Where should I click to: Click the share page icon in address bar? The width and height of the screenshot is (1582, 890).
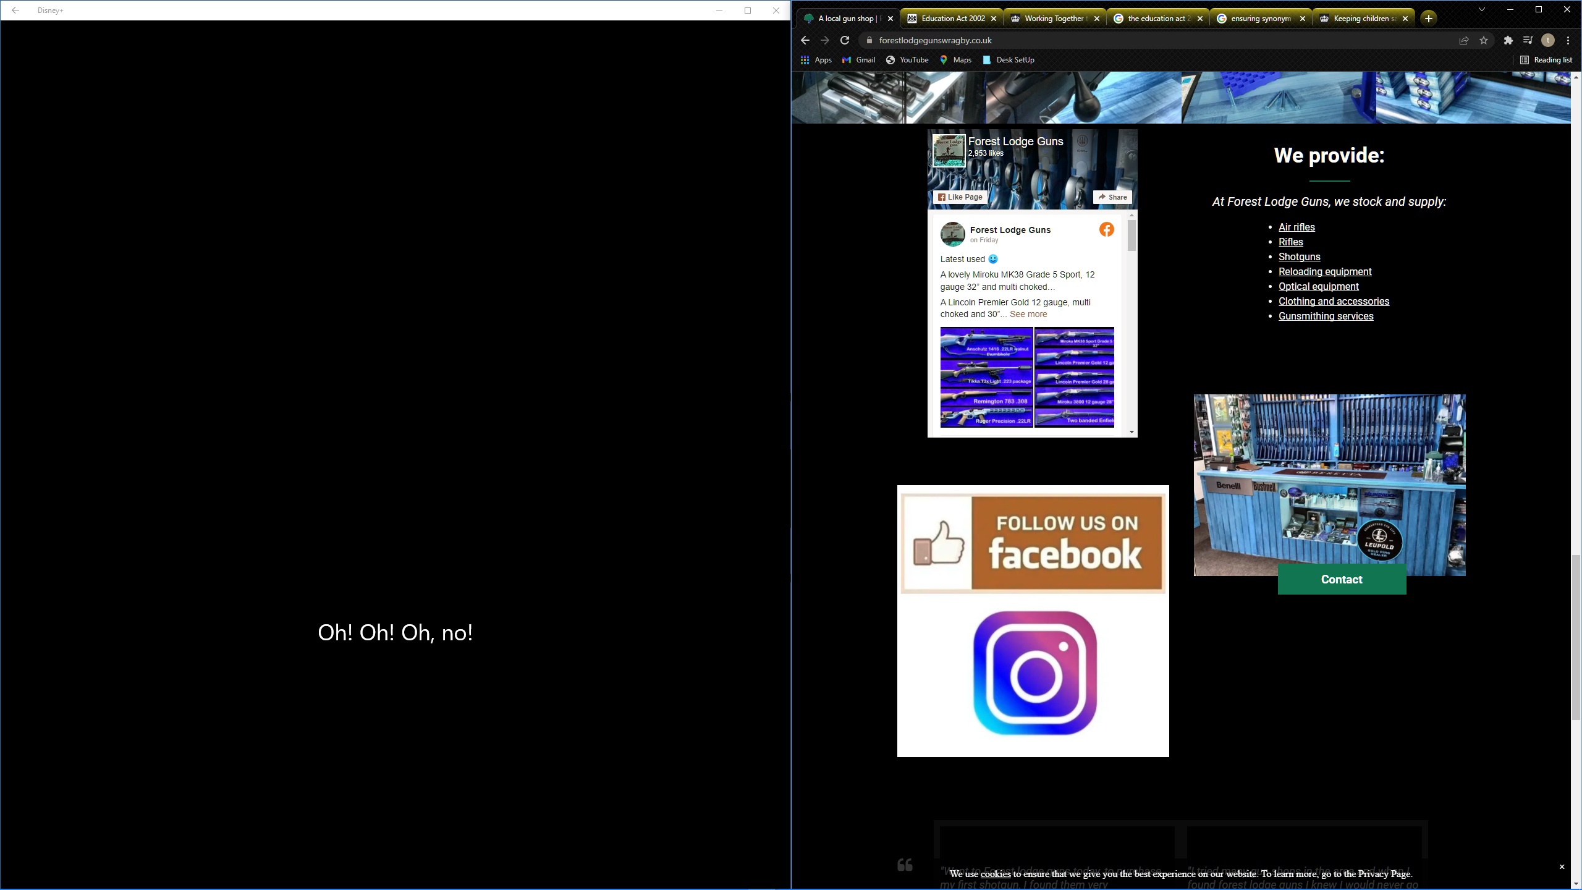click(x=1464, y=40)
